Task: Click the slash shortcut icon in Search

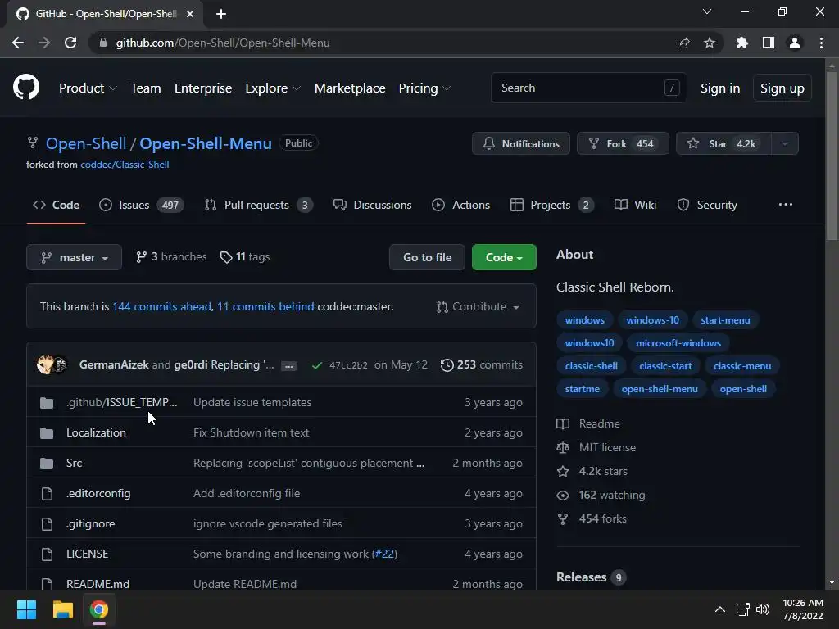Action: pyautogui.click(x=672, y=88)
